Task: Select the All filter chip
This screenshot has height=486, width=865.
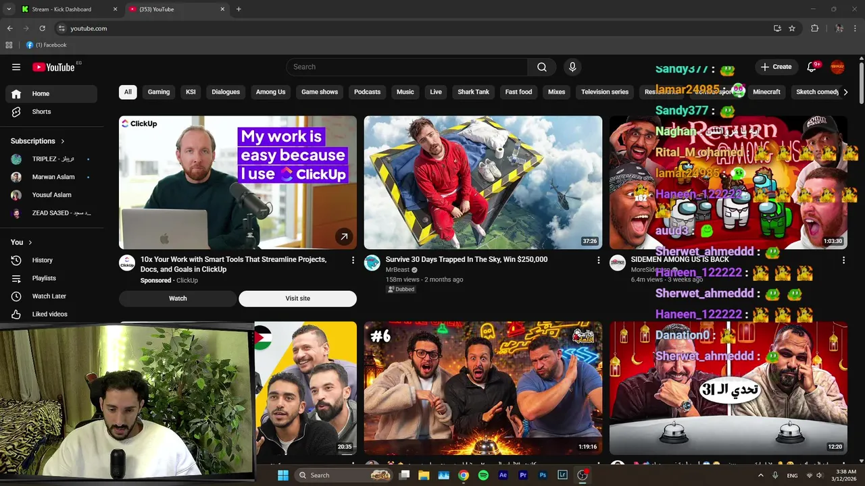Action: coord(128,92)
